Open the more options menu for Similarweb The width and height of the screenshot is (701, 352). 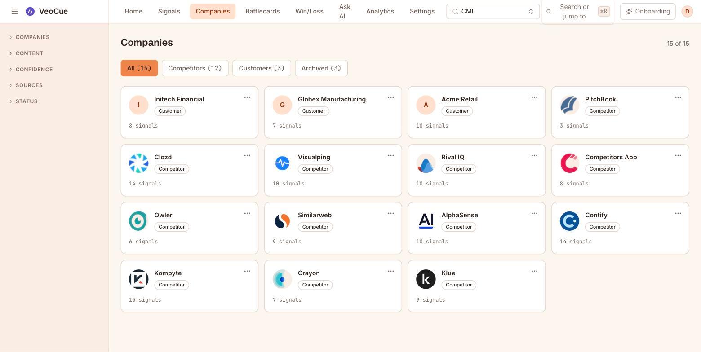tap(391, 213)
